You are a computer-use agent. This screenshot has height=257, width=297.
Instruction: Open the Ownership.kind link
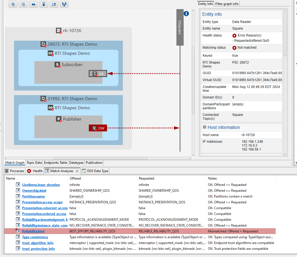[34, 191]
